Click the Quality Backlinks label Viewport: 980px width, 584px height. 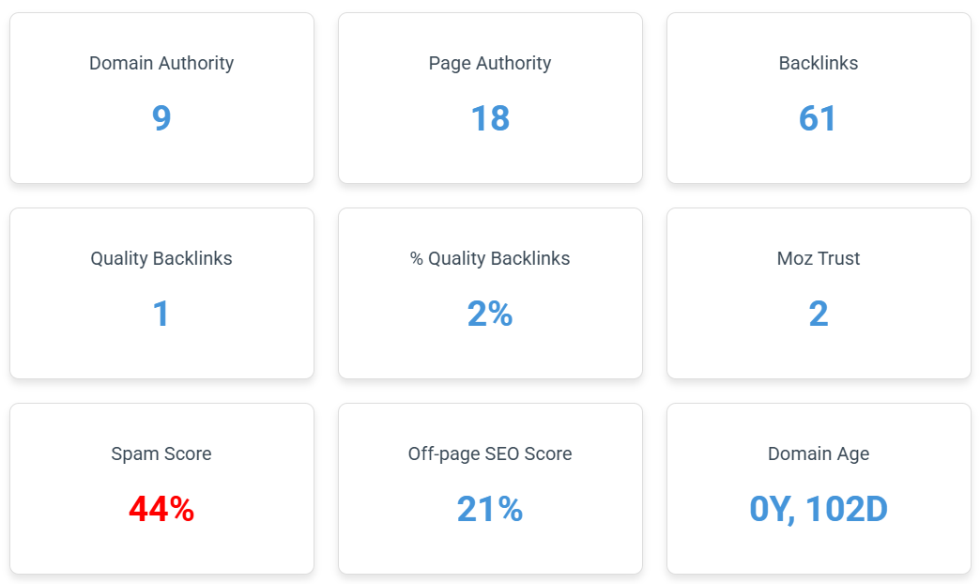[x=161, y=258]
